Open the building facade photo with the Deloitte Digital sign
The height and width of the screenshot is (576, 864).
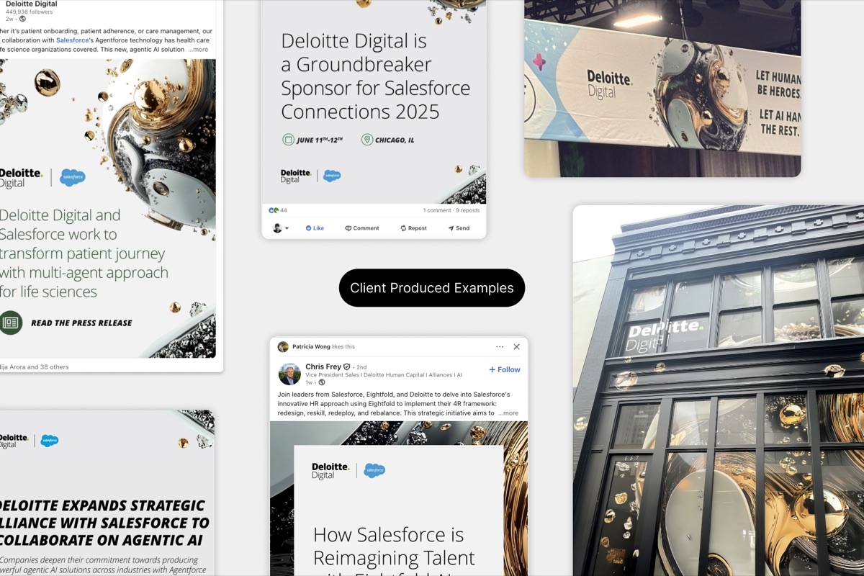pyautogui.click(x=719, y=390)
